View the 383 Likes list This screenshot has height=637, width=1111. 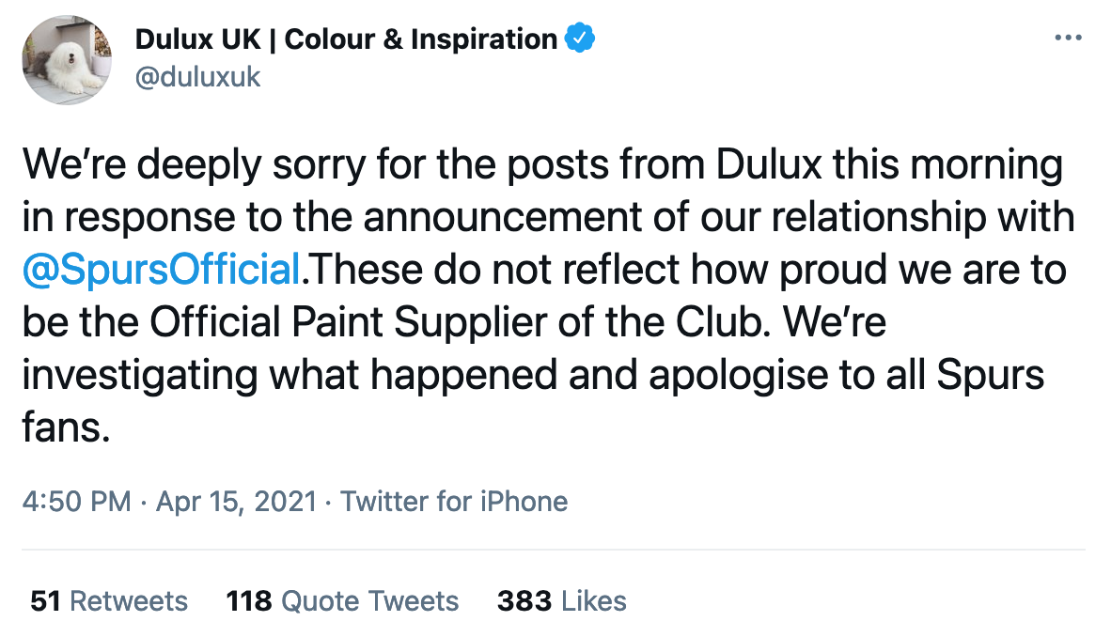pyautogui.click(x=562, y=601)
